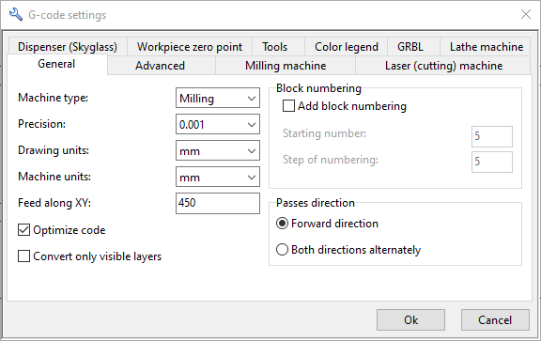Expand the Precision dropdown
The image size is (541, 341).
218,124
